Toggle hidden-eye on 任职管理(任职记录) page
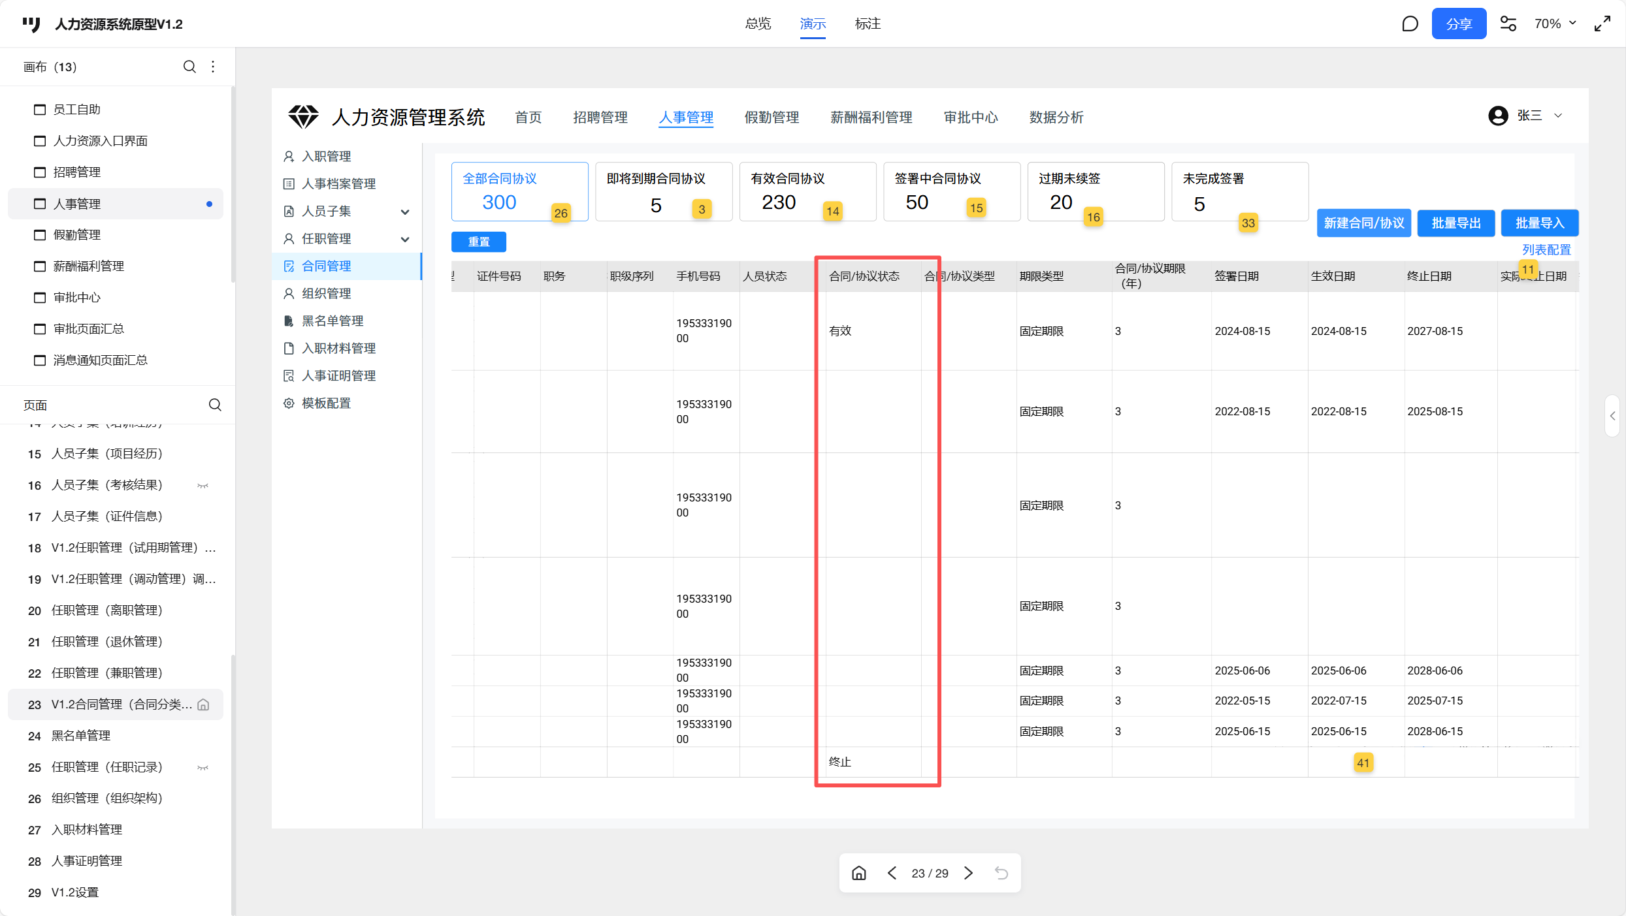1626x916 pixels. (203, 767)
